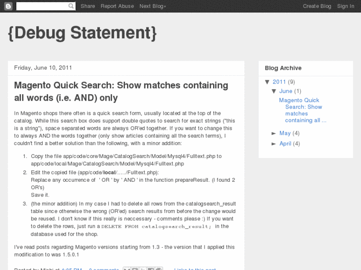Open the May archive link
361x270 pixels.
pyautogui.click(x=285, y=133)
